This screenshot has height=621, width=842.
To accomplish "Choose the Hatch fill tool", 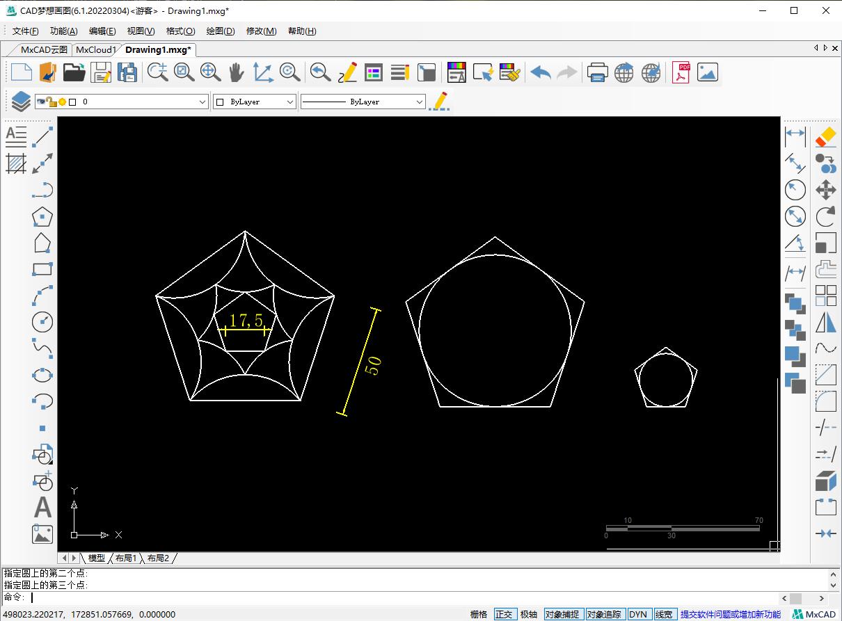I will (16, 163).
